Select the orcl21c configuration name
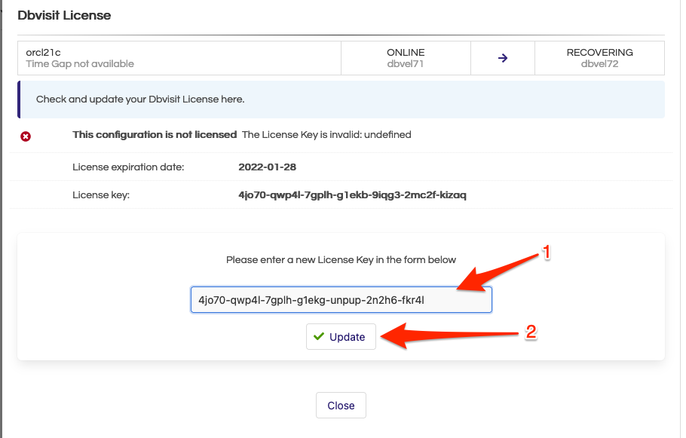Image resolution: width=686 pixels, height=438 pixels. [43, 53]
